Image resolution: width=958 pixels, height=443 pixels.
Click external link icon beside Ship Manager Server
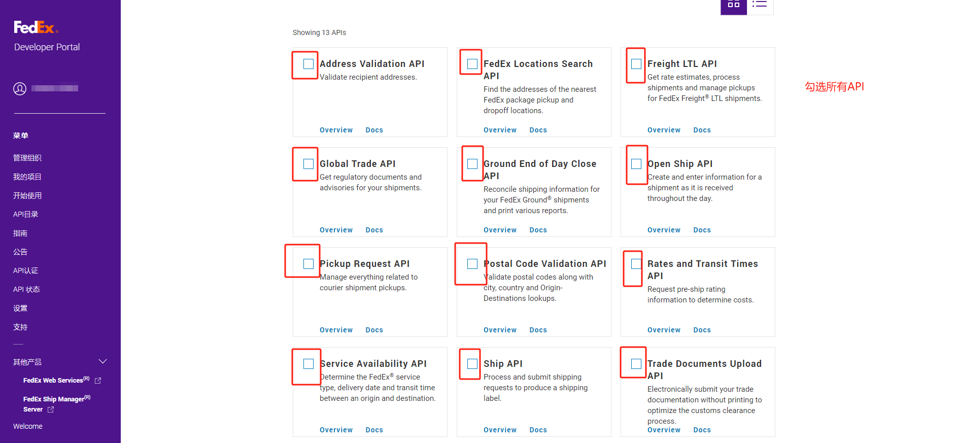tap(51, 410)
